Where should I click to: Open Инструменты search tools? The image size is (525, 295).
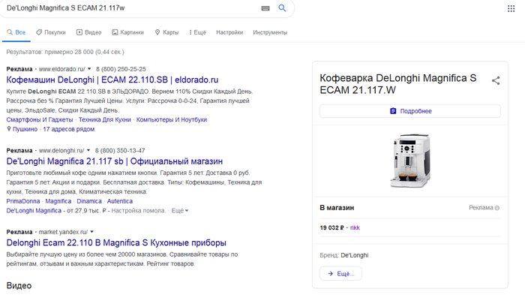point(270,32)
